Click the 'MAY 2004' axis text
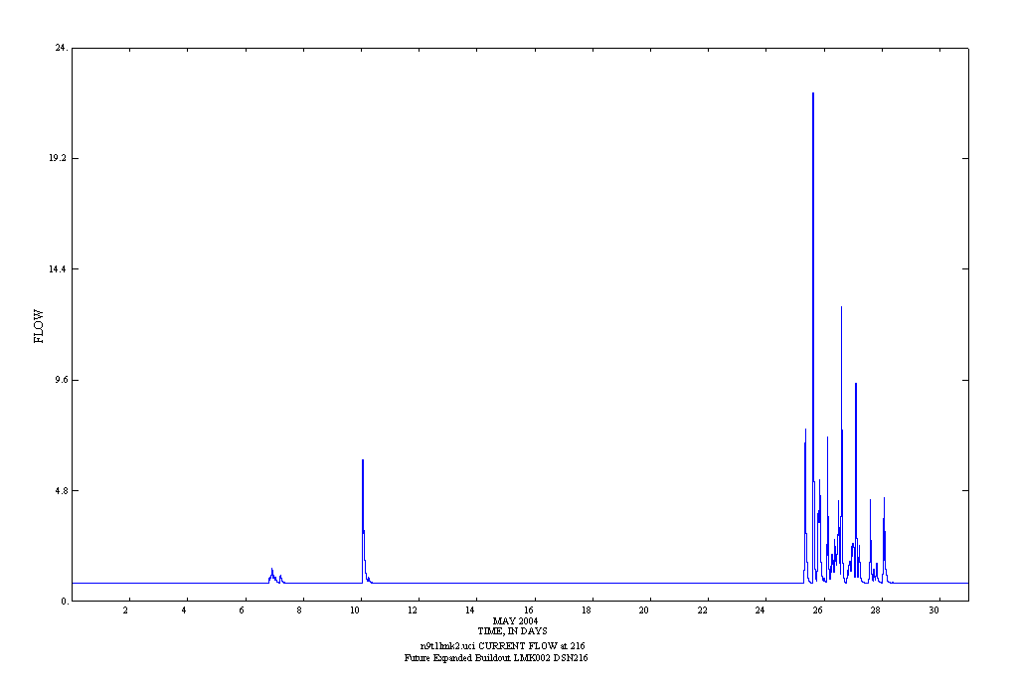The height and width of the screenshot is (696, 1016). point(515,620)
